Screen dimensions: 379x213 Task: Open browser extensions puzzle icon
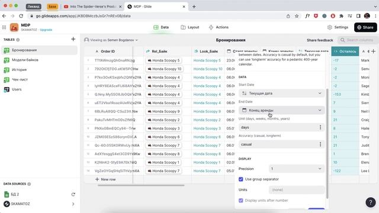pyautogui.click(x=341, y=16)
